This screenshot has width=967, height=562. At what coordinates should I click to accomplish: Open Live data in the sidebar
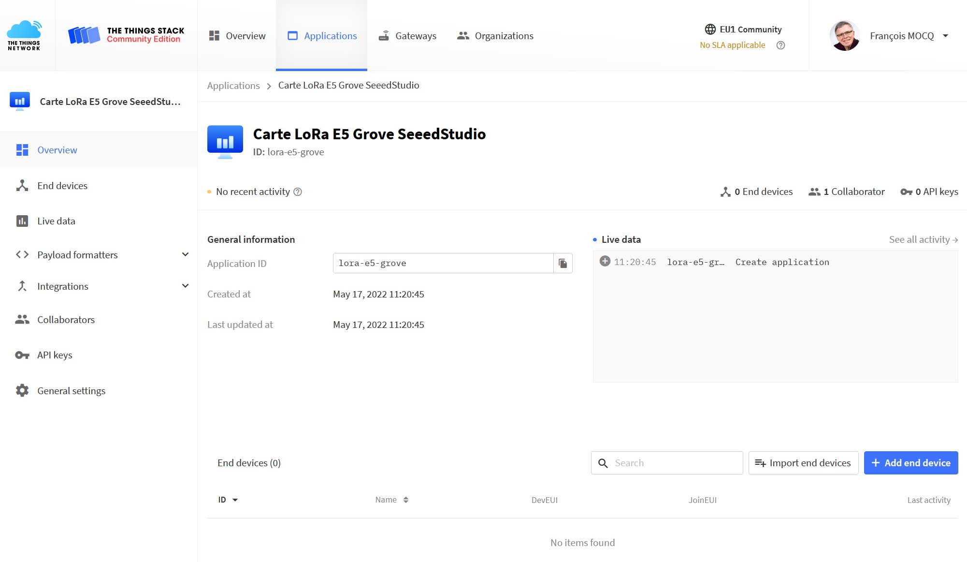coord(99,221)
